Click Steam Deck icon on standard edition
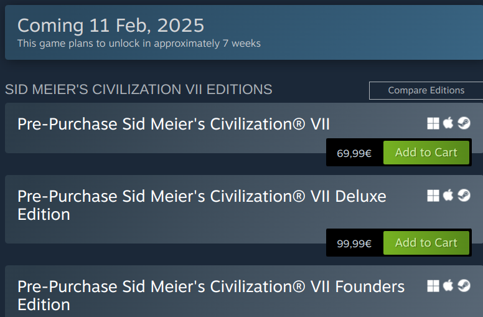This screenshot has height=317, width=483. 464,123
